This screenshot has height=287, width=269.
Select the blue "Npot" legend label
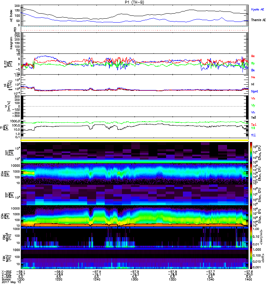pyautogui.click(x=255, y=91)
